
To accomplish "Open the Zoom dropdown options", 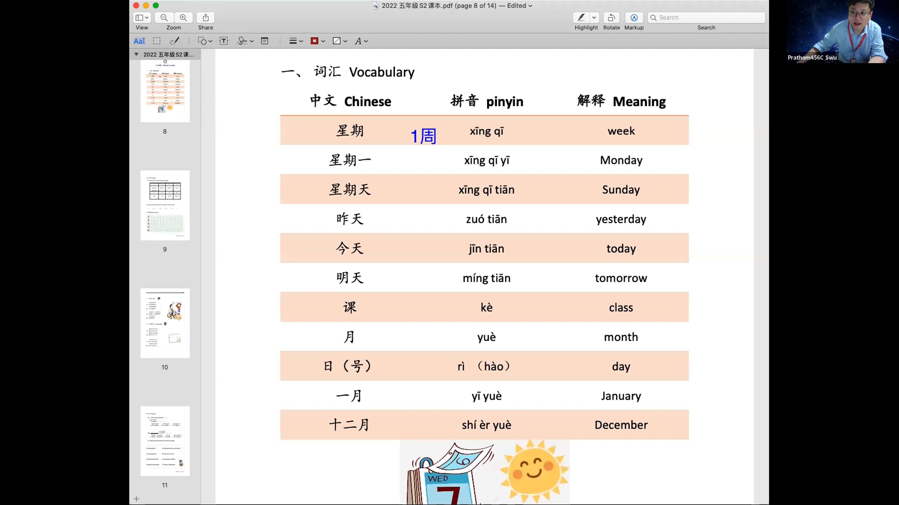I will click(x=173, y=27).
